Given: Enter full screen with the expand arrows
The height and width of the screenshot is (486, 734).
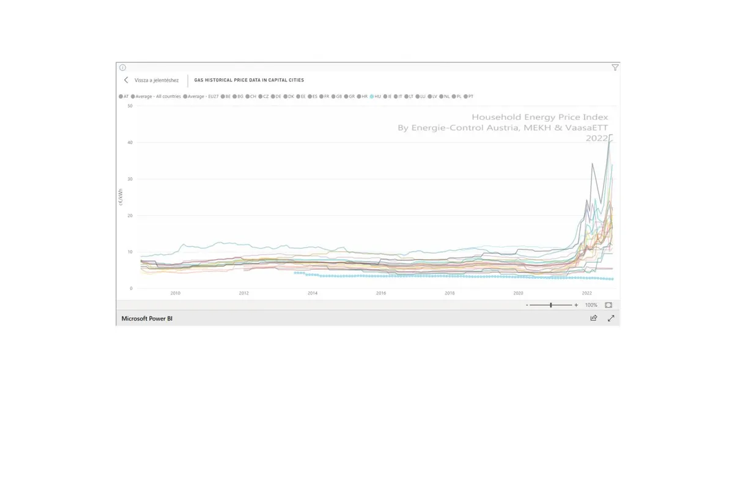Looking at the screenshot, I should click(610, 318).
